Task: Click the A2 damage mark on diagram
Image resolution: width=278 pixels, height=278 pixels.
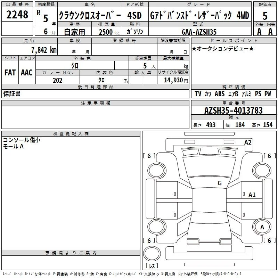Action: pyautogui.click(x=248, y=142)
